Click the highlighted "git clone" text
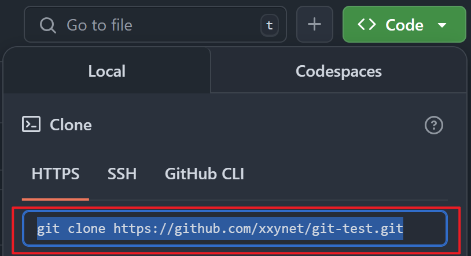Viewport: 471px width, 256px height. (71, 229)
